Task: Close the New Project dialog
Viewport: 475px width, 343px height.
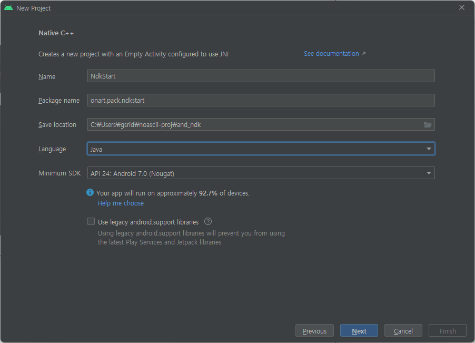Action: pyautogui.click(x=462, y=7)
